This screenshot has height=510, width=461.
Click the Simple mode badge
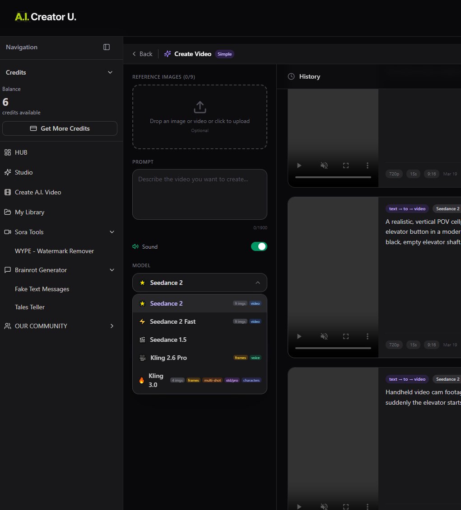coord(224,54)
